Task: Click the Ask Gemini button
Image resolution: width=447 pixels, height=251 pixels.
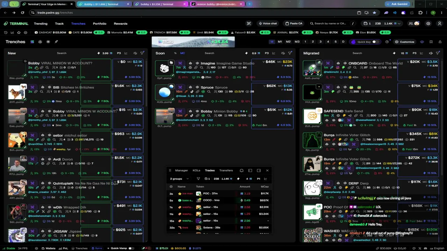Action: (397, 4)
